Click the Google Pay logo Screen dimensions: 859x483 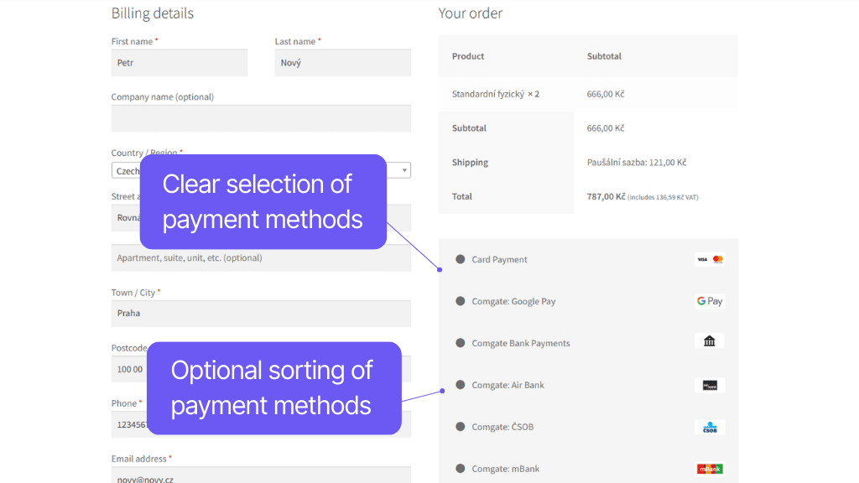[x=710, y=300]
